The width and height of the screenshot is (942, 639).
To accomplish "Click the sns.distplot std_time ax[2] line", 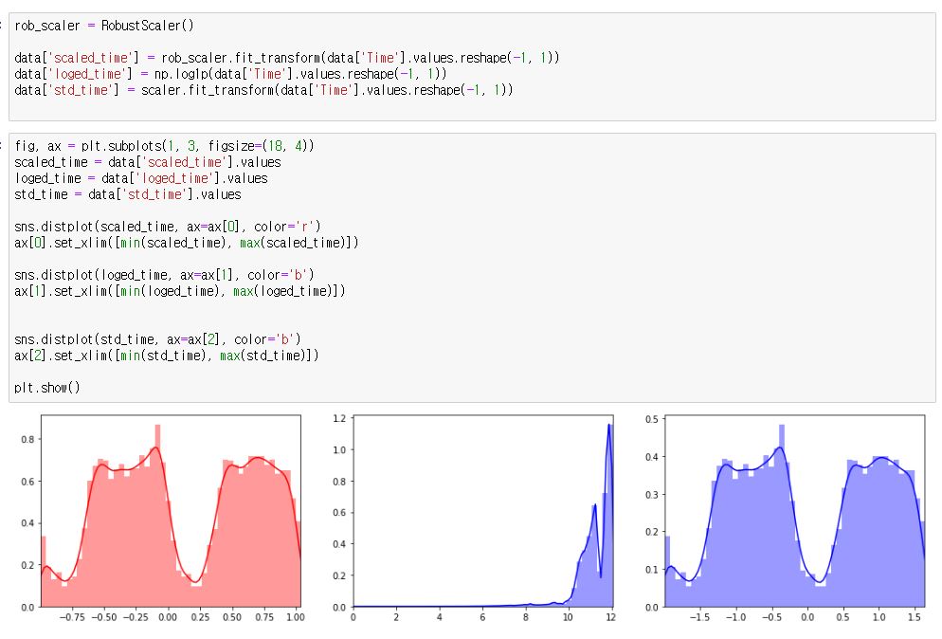I will coord(157,339).
